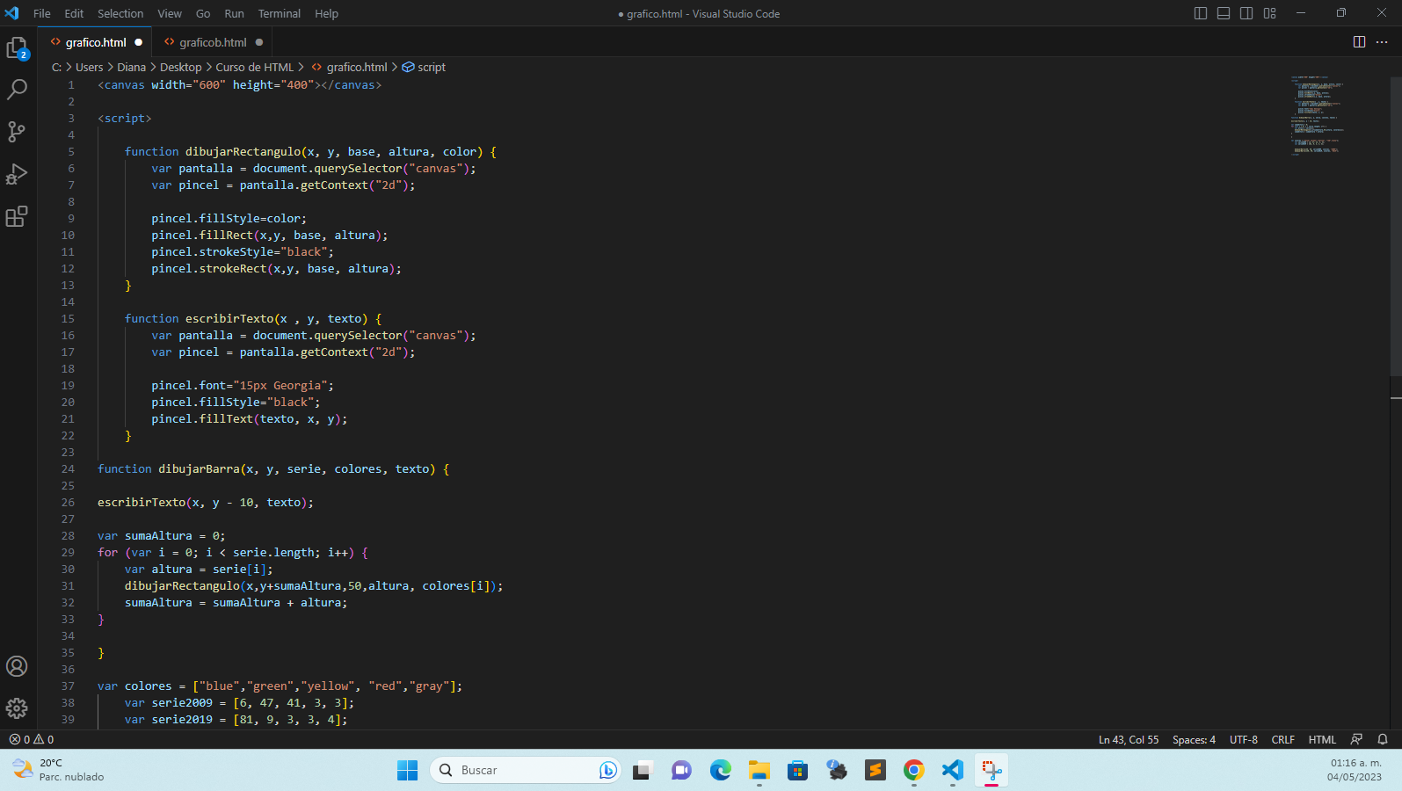Open the Windows Start button
Screen dimensions: 1402x791
pyautogui.click(x=407, y=770)
